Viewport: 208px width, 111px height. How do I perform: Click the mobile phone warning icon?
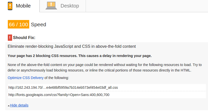click(x=10, y=6)
